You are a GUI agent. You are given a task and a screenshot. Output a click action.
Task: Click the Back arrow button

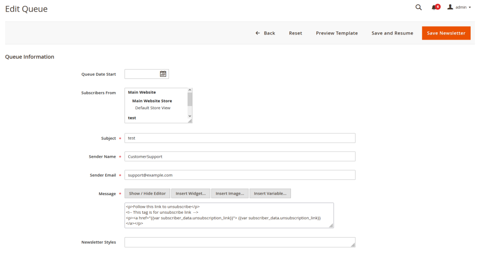(265, 33)
